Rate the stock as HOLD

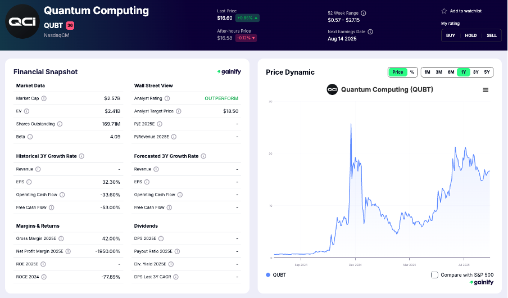(471, 35)
